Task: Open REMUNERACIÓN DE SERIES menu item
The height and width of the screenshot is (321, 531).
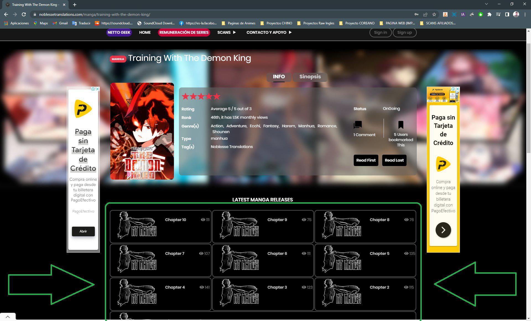Action: click(184, 32)
